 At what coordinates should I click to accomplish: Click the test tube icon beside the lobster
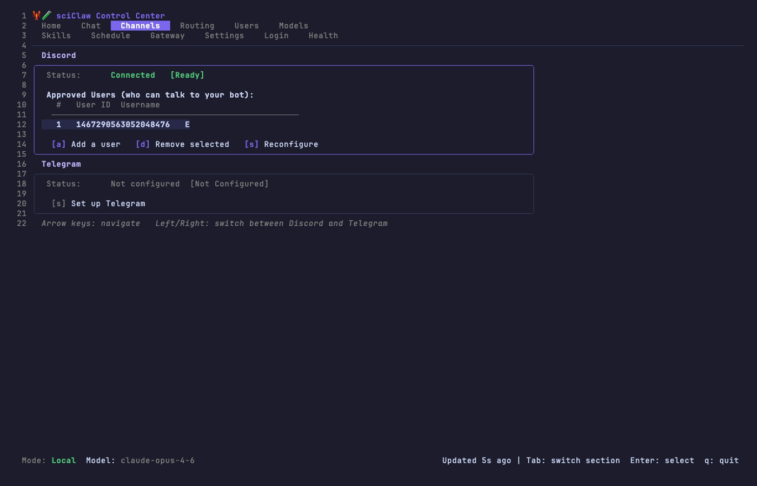(x=46, y=16)
